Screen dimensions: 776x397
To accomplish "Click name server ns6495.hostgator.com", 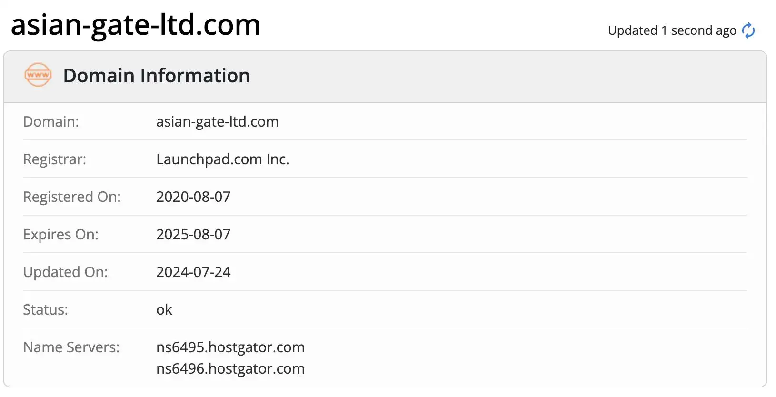I will (x=230, y=347).
